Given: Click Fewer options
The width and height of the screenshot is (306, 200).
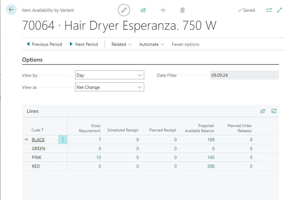Looking at the screenshot, I should [x=185, y=44].
